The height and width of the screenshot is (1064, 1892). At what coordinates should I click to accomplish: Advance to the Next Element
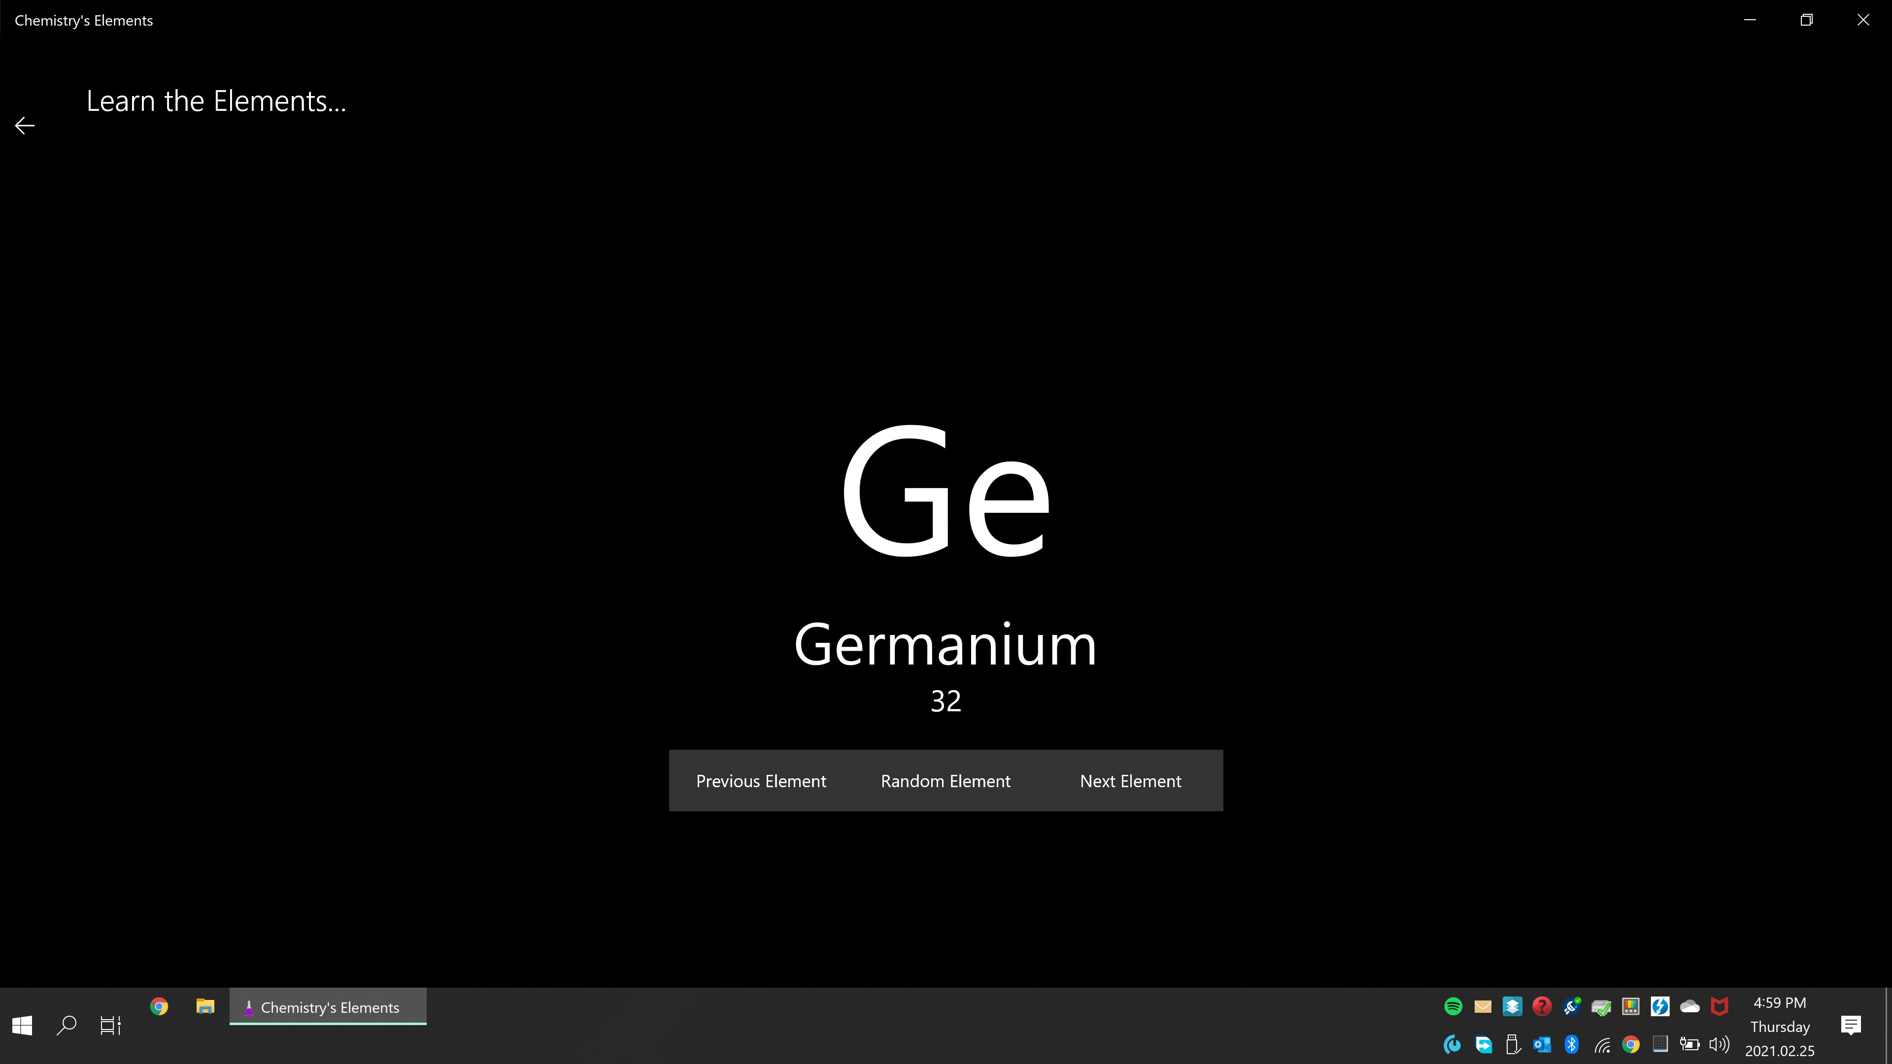(1130, 781)
